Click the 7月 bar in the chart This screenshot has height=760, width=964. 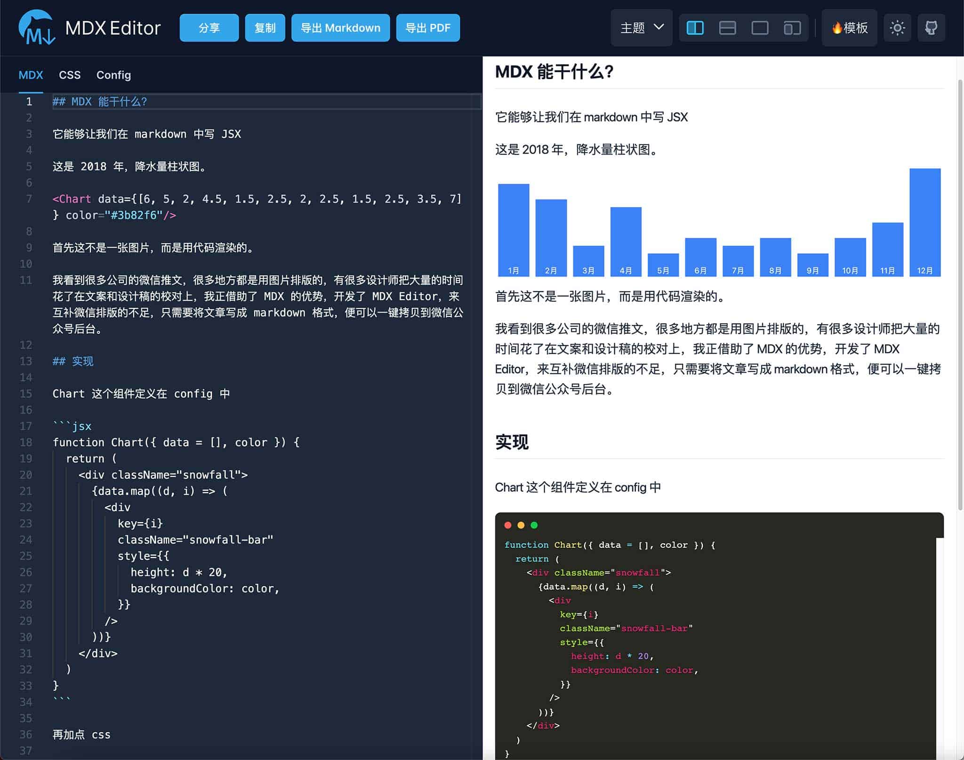738,261
